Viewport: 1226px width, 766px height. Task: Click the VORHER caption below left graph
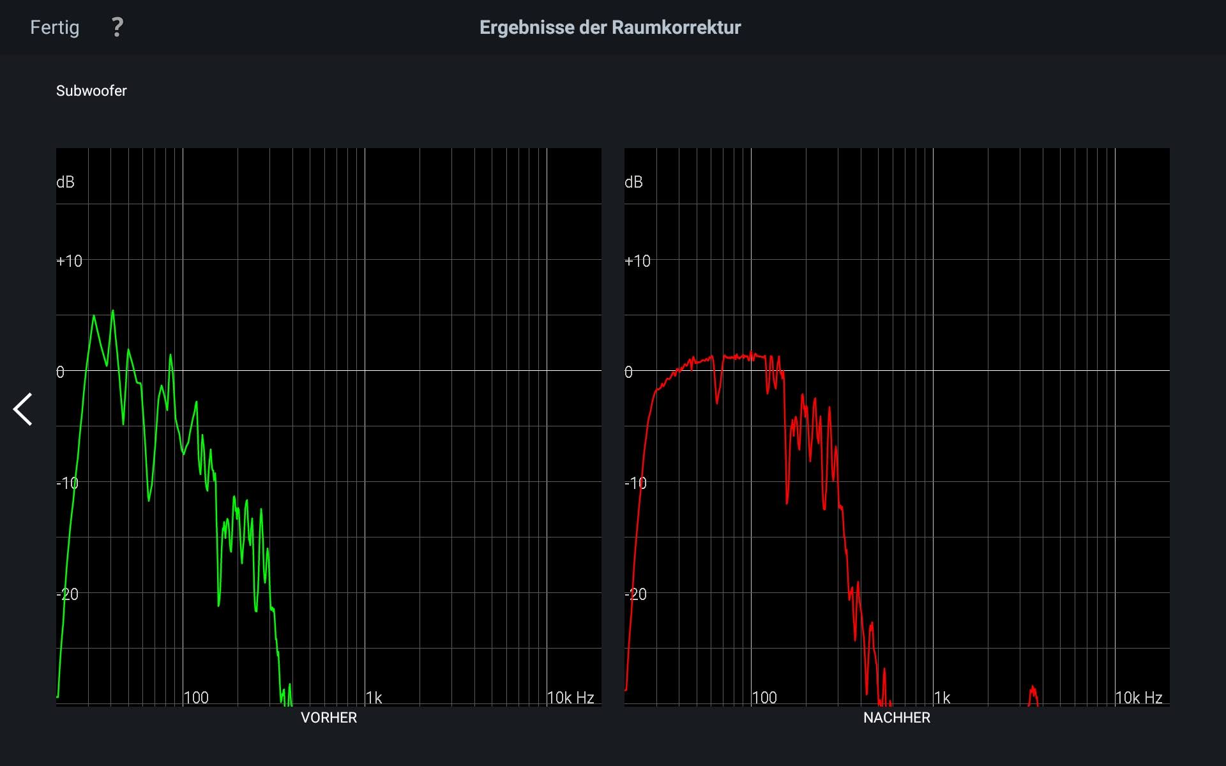(x=329, y=717)
